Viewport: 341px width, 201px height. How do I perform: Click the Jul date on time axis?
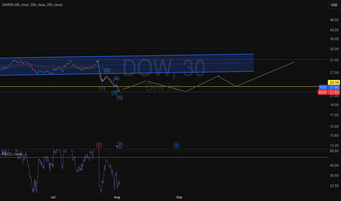pyautogui.click(x=53, y=197)
